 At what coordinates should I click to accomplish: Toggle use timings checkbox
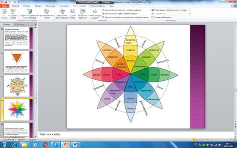[x=103, y=14]
